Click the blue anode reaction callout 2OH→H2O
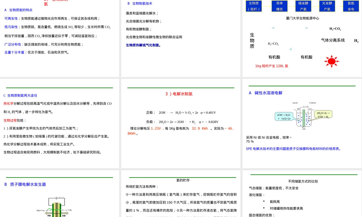The image size is (362, 217). tap(284, 117)
